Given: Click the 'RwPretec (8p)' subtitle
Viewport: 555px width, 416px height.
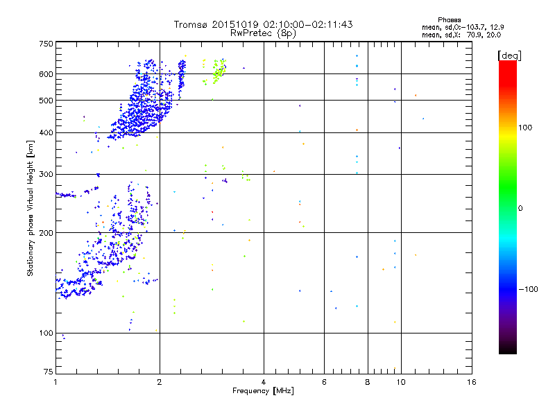Looking at the screenshot, I should click(x=264, y=33).
